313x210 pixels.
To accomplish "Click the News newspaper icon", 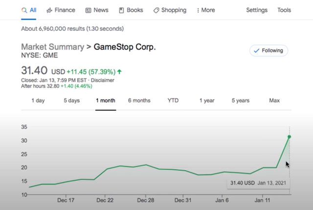I will (88, 10).
